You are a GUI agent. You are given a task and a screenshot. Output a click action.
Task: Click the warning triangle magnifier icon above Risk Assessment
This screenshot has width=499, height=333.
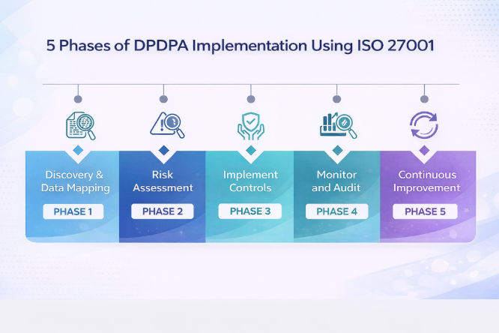167,125
